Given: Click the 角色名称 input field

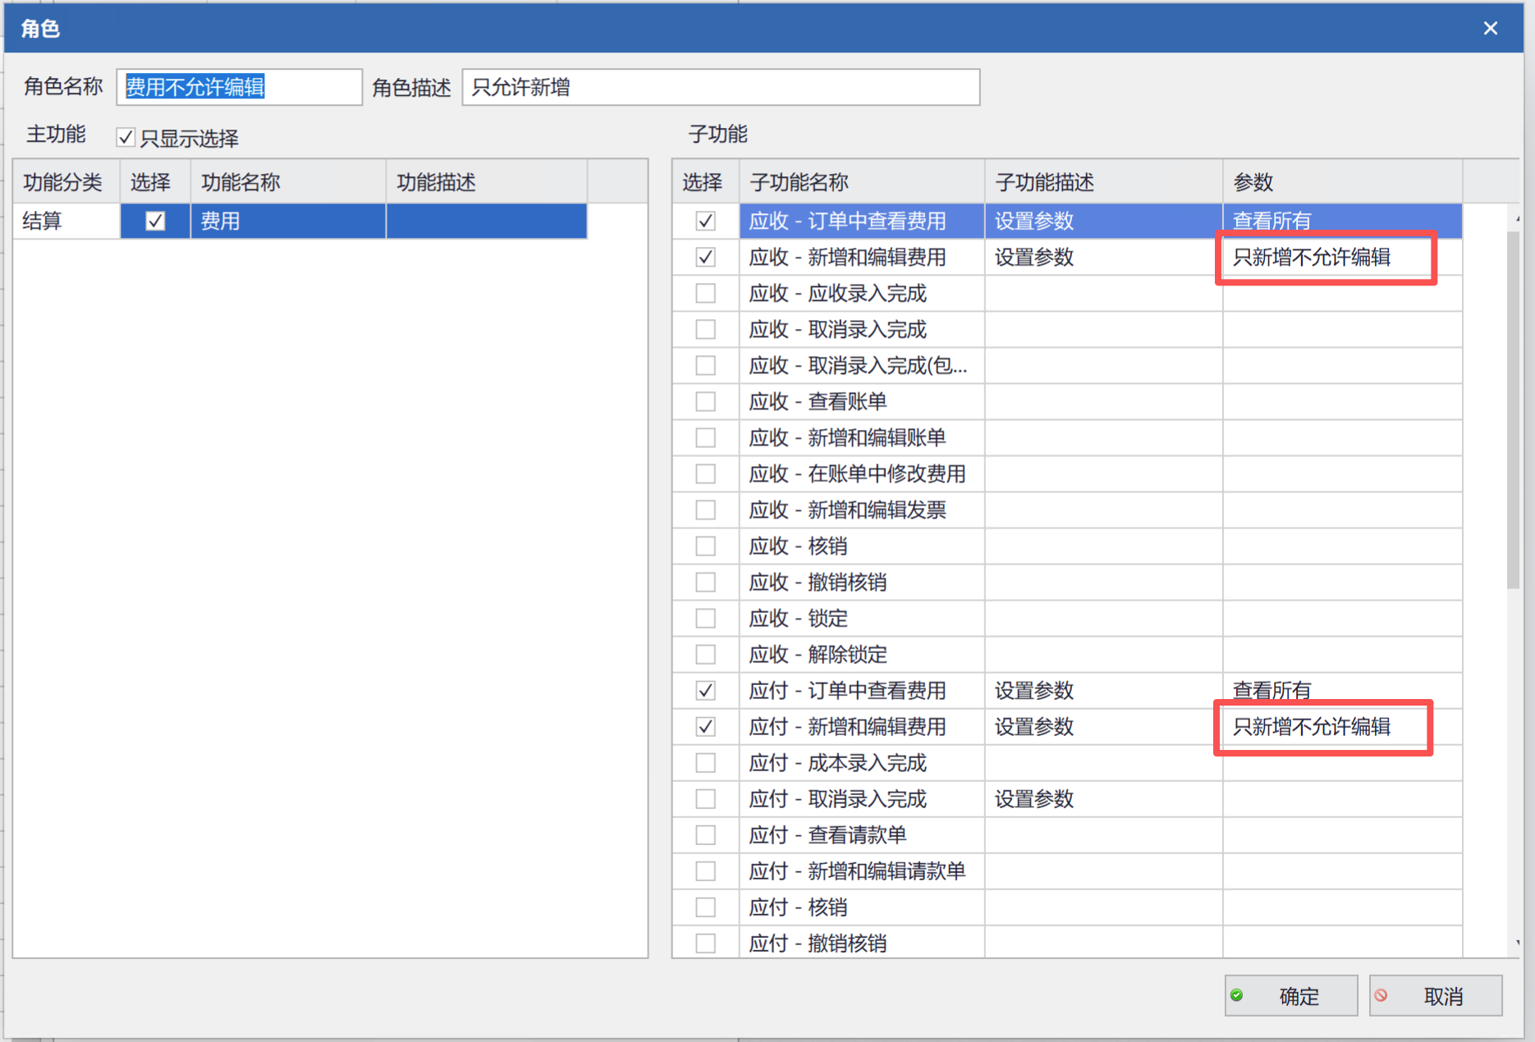Looking at the screenshot, I should point(239,87).
